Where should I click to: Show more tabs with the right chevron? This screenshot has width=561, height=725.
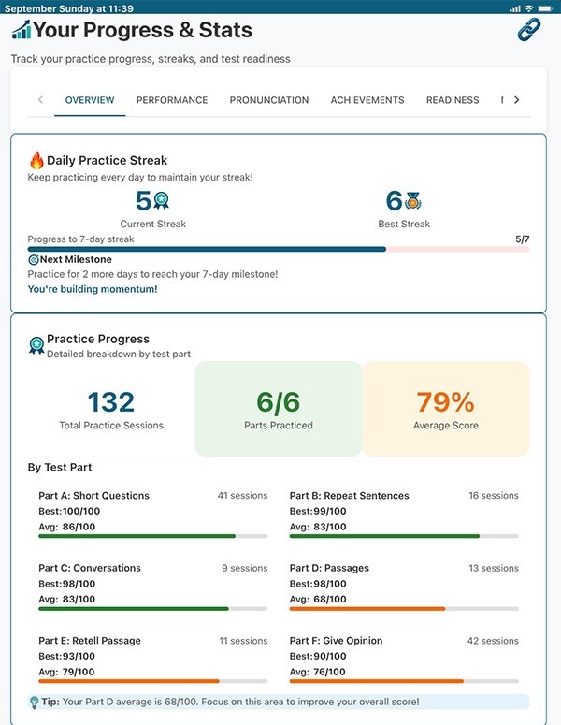517,99
